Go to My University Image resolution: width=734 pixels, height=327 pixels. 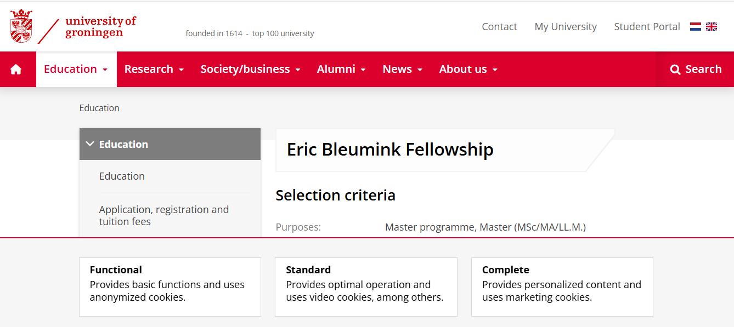click(x=566, y=27)
